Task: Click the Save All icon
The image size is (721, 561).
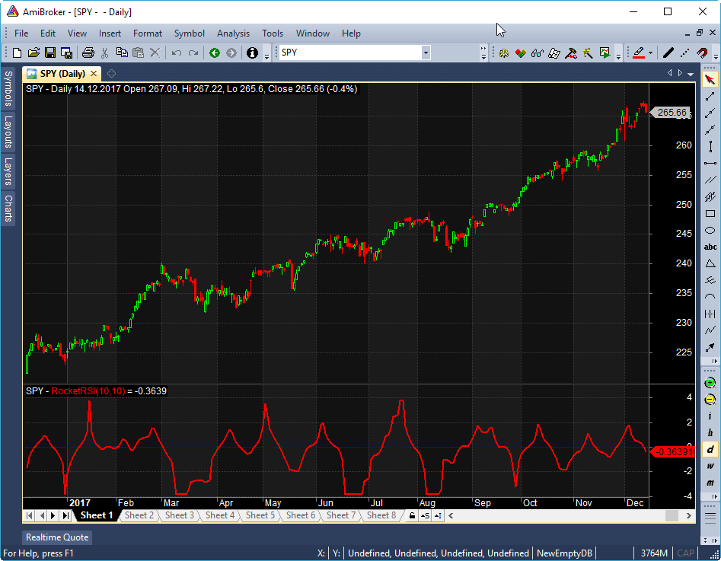Action: click(x=66, y=53)
